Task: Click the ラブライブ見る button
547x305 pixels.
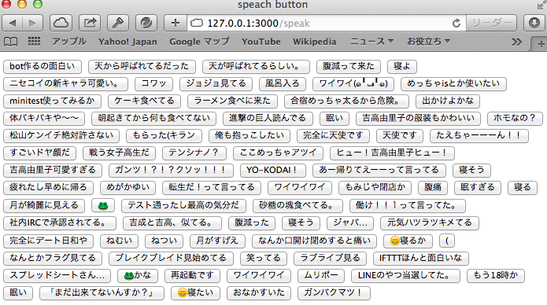Action: pyautogui.click(x=330, y=259)
